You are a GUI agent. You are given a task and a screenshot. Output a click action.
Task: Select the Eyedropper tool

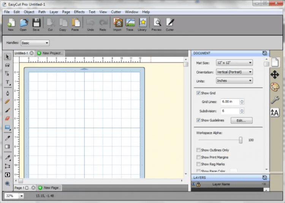tap(7, 138)
